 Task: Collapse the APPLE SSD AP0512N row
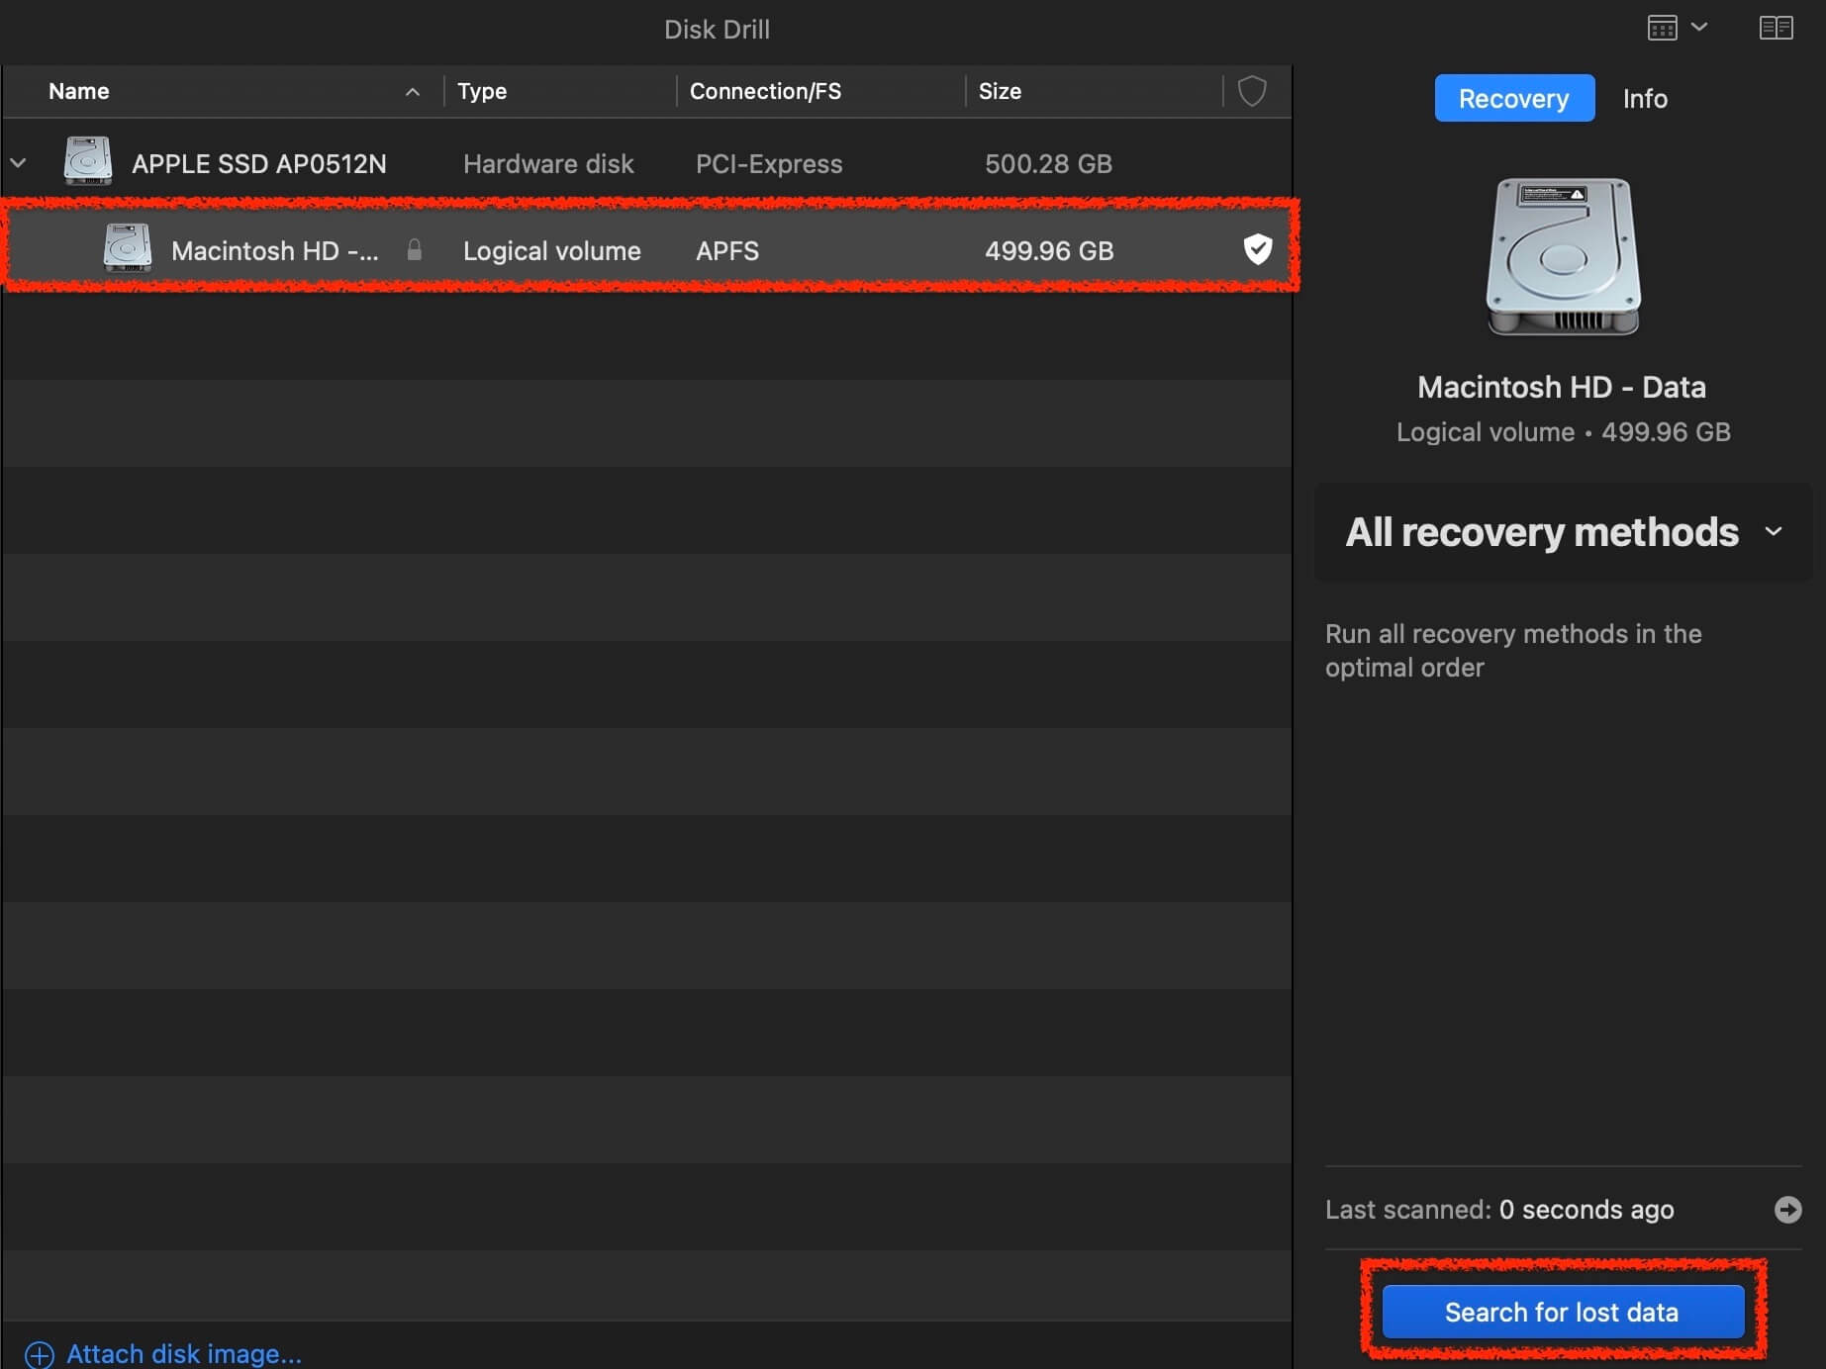point(19,162)
